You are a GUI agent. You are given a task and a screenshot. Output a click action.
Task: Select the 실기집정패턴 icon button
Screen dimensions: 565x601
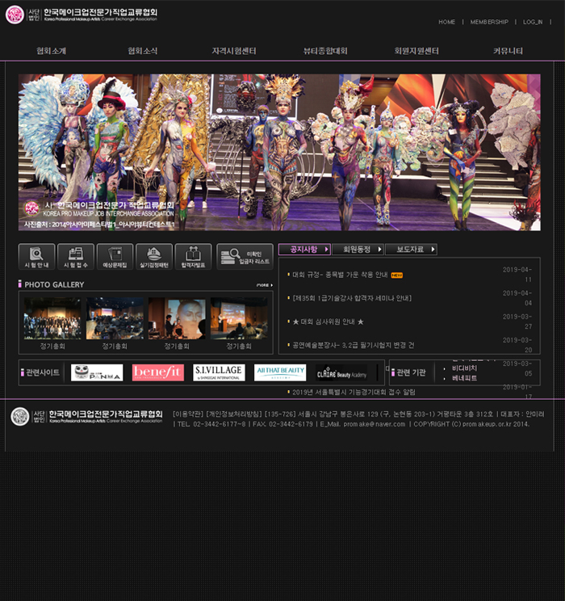click(154, 257)
